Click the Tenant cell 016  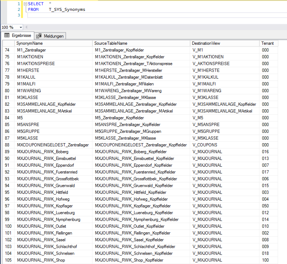(269, 152)
